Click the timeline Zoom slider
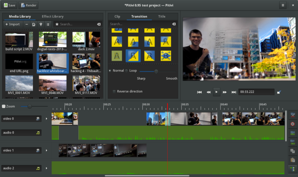Image resolution: width=298 pixels, height=177 pixels. pos(30,106)
